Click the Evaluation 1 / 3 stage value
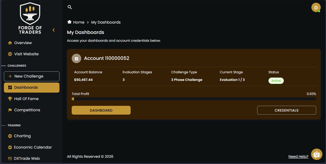 232,80
